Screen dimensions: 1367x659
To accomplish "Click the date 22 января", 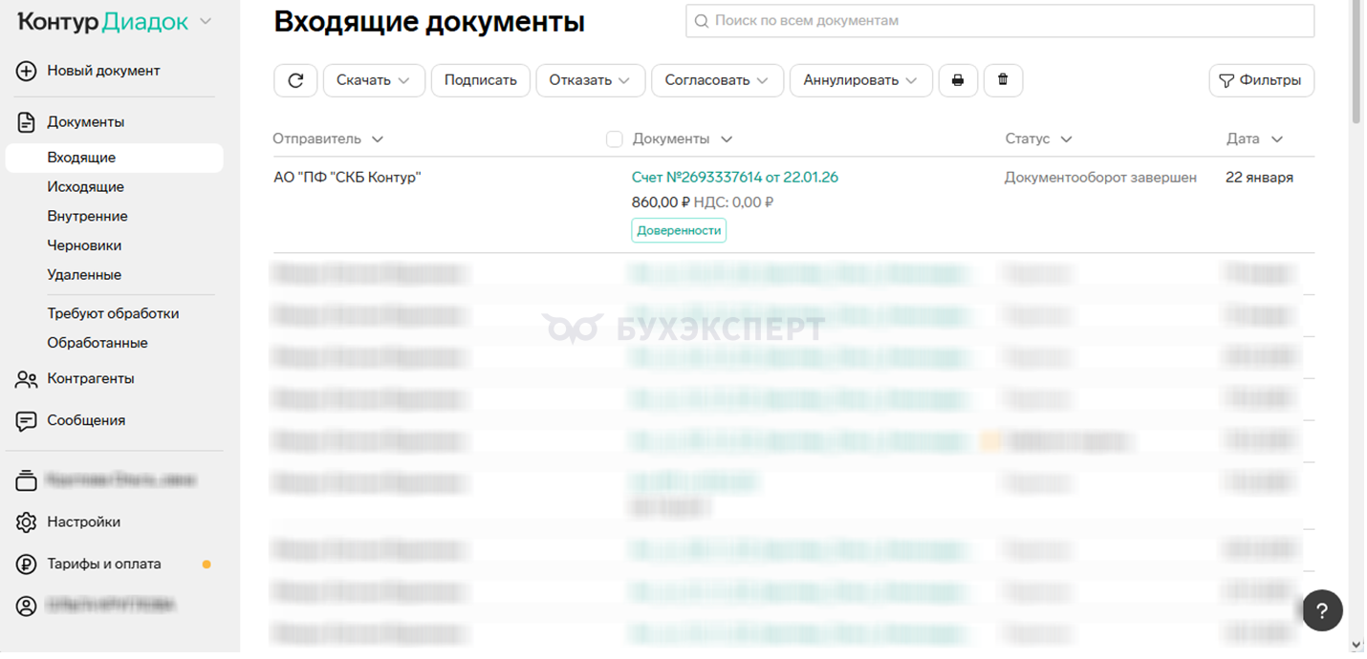I will pos(1259,178).
